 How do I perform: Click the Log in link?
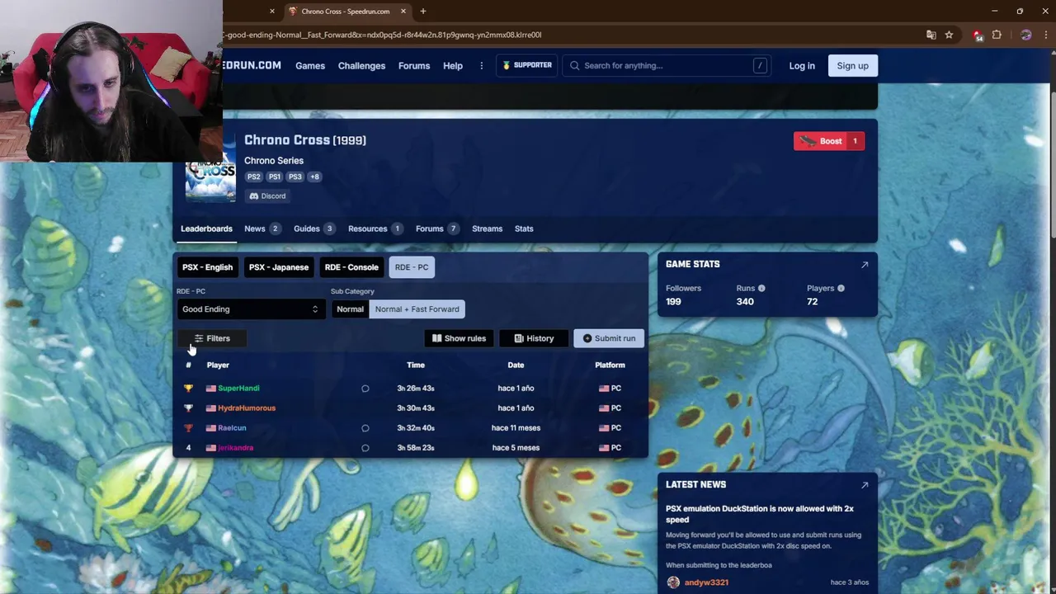(802, 66)
